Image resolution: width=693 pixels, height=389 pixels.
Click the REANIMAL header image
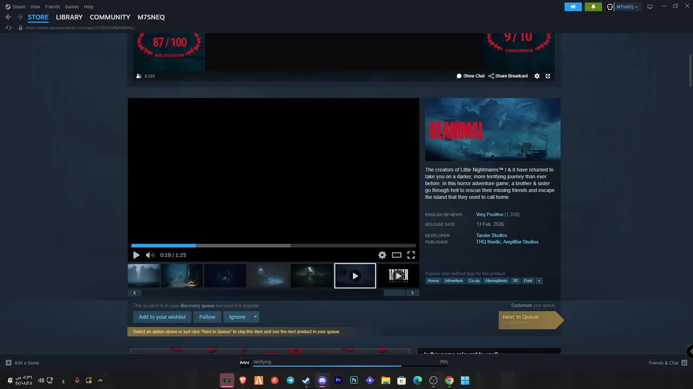click(x=493, y=129)
